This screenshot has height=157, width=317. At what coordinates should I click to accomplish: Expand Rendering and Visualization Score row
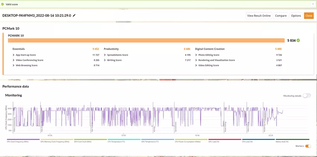point(216,60)
